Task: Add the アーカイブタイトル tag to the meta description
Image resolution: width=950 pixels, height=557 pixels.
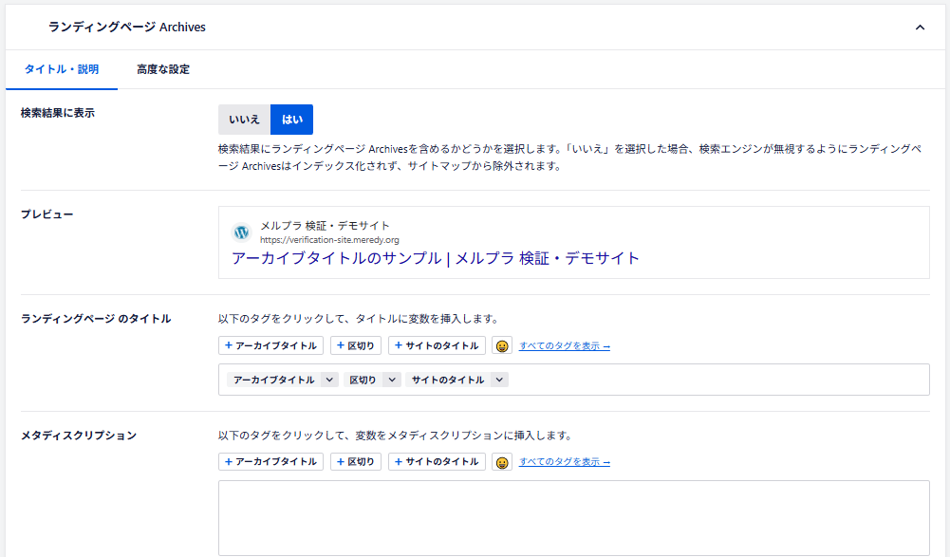Action: click(x=270, y=462)
